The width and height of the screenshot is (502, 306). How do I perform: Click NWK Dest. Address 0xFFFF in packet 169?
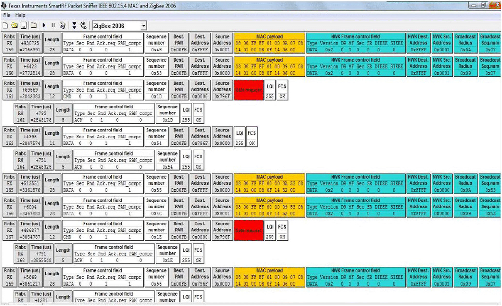coord(418,277)
